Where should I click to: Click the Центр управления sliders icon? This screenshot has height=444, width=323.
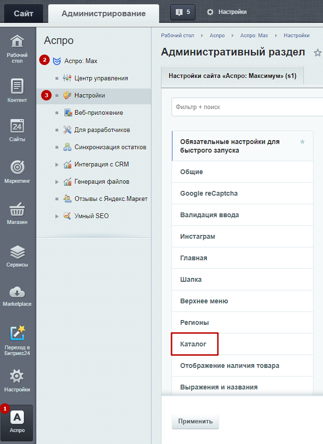[x=67, y=78]
